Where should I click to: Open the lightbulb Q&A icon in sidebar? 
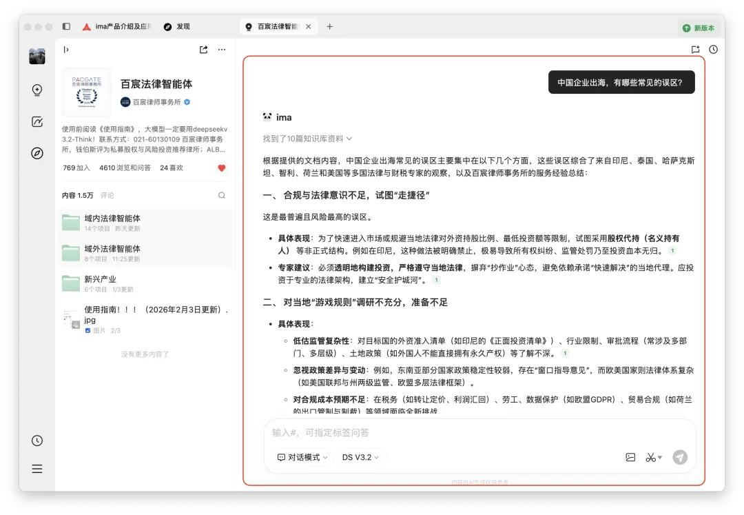click(x=37, y=90)
